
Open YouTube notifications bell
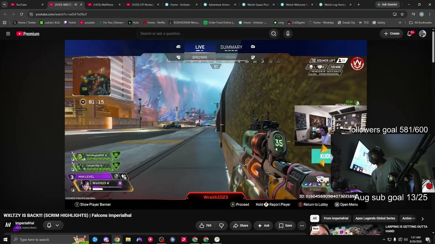point(410,34)
